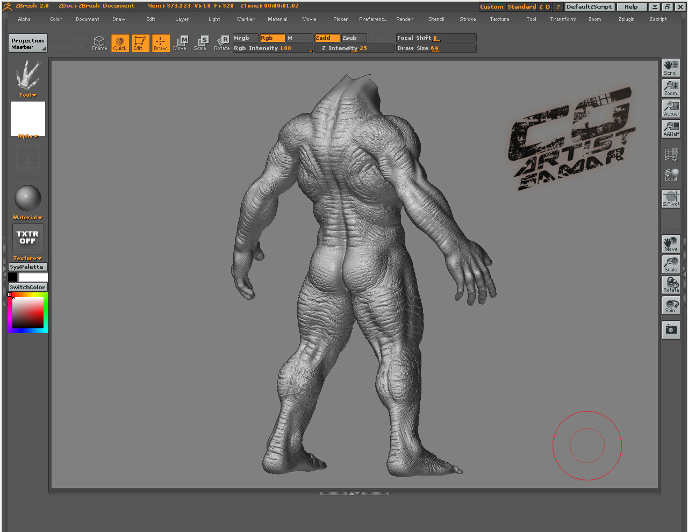Select the Zoom document icon

671,88
